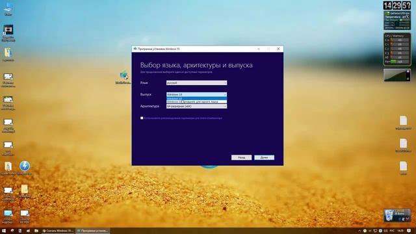This screenshot has width=416, height=234.
Task: Click the network graph gadget
Action: pos(397,75)
